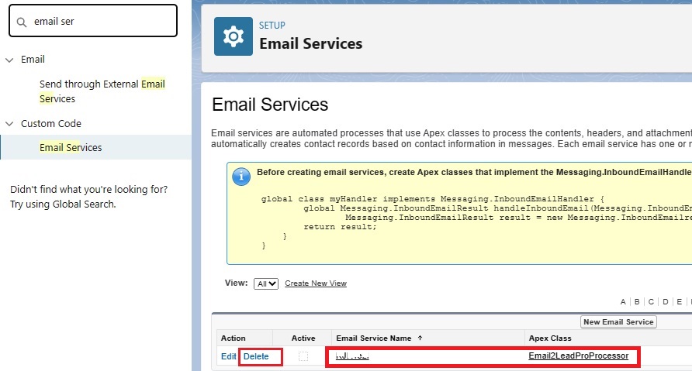Click the search magnifier icon
692x371 pixels.
pyautogui.click(x=22, y=22)
